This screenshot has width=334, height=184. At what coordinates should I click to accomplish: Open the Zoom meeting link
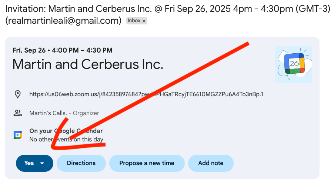(x=146, y=94)
